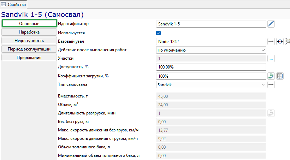Click the magnifier zoom icon in Базовый узел row
The height and width of the screenshot is (160, 290).
coord(288,41)
